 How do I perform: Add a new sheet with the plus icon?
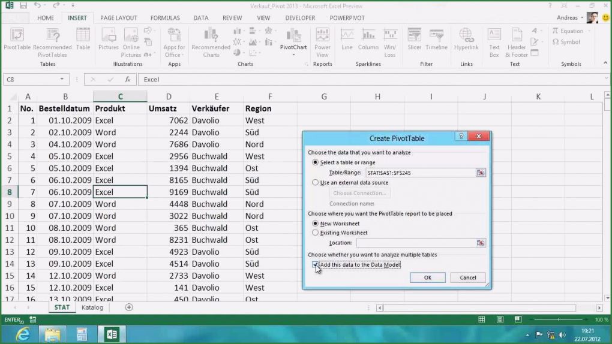pyautogui.click(x=129, y=307)
